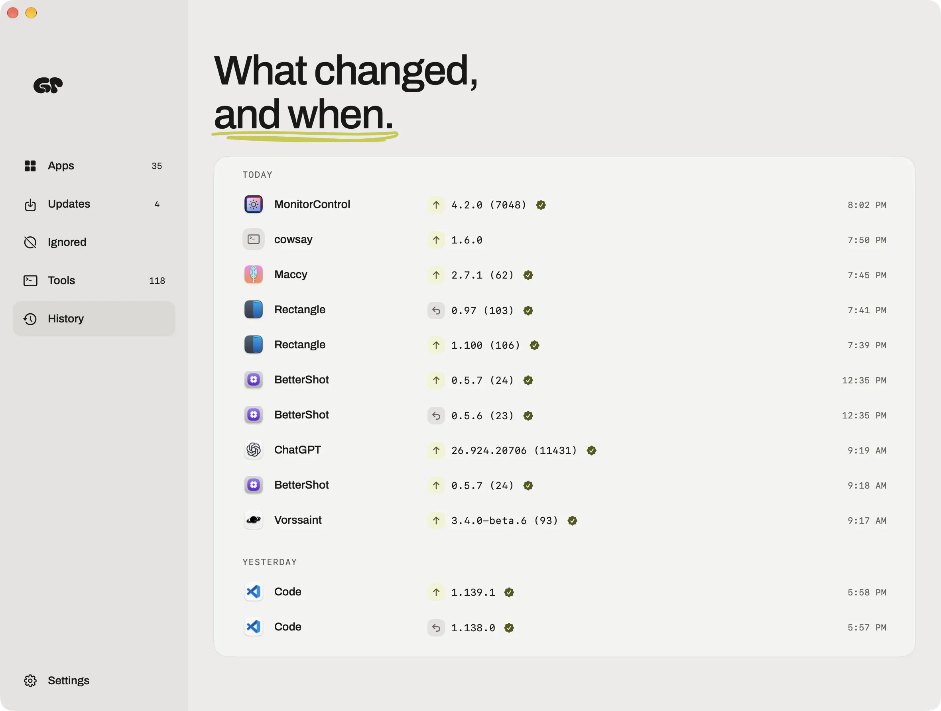Click BetterShot icon in 0.5.6 (23) row
Screen dimensions: 941x711
click(254, 415)
